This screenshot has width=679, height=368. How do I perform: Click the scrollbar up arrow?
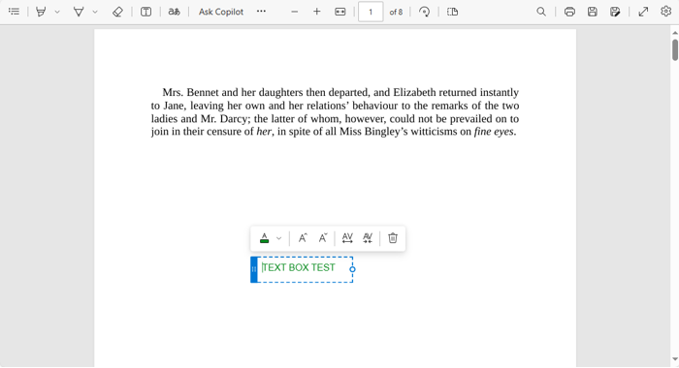pos(675,33)
